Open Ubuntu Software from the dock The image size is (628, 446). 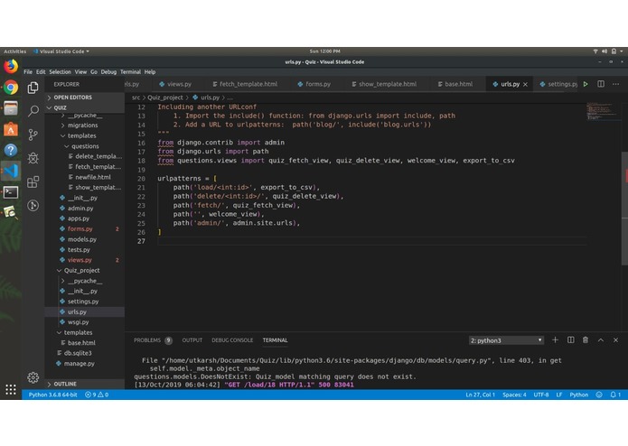(x=11, y=129)
